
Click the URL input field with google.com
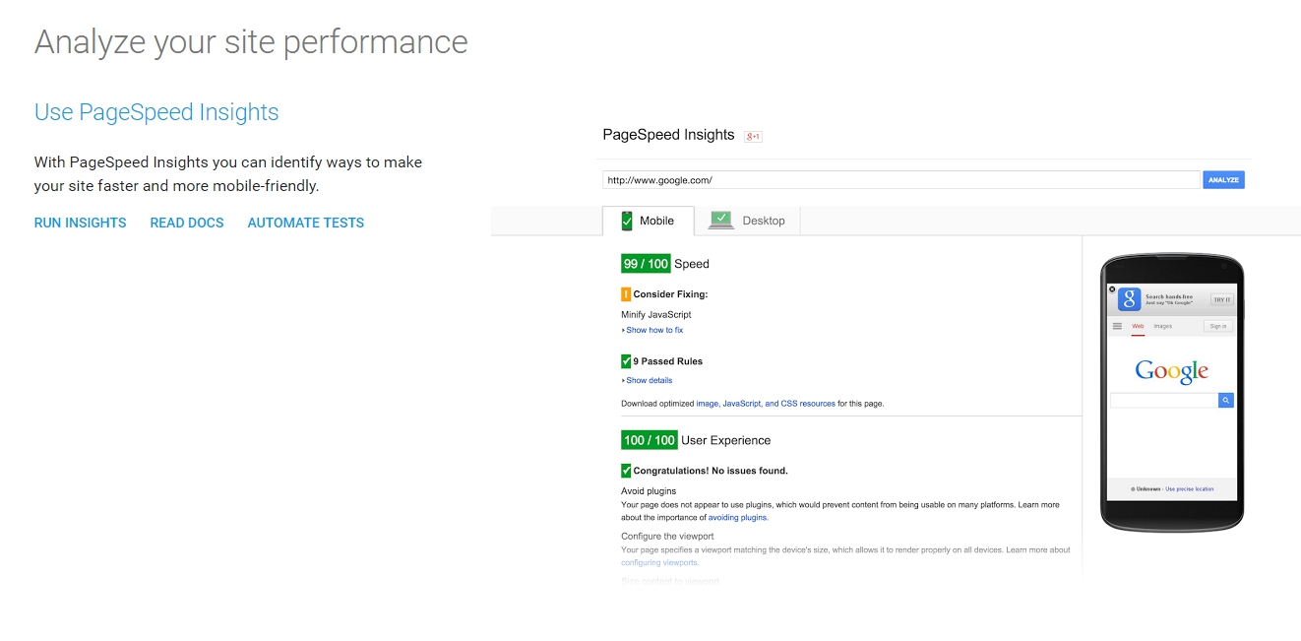click(x=900, y=180)
